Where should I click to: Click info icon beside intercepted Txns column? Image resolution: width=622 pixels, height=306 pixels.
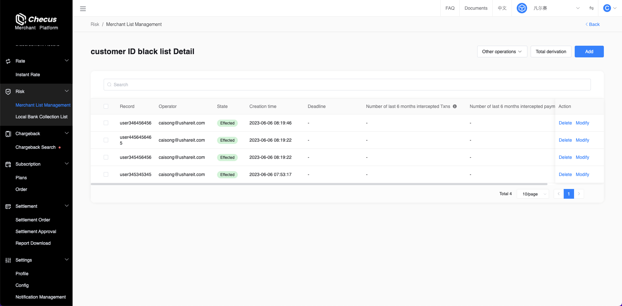point(455,106)
